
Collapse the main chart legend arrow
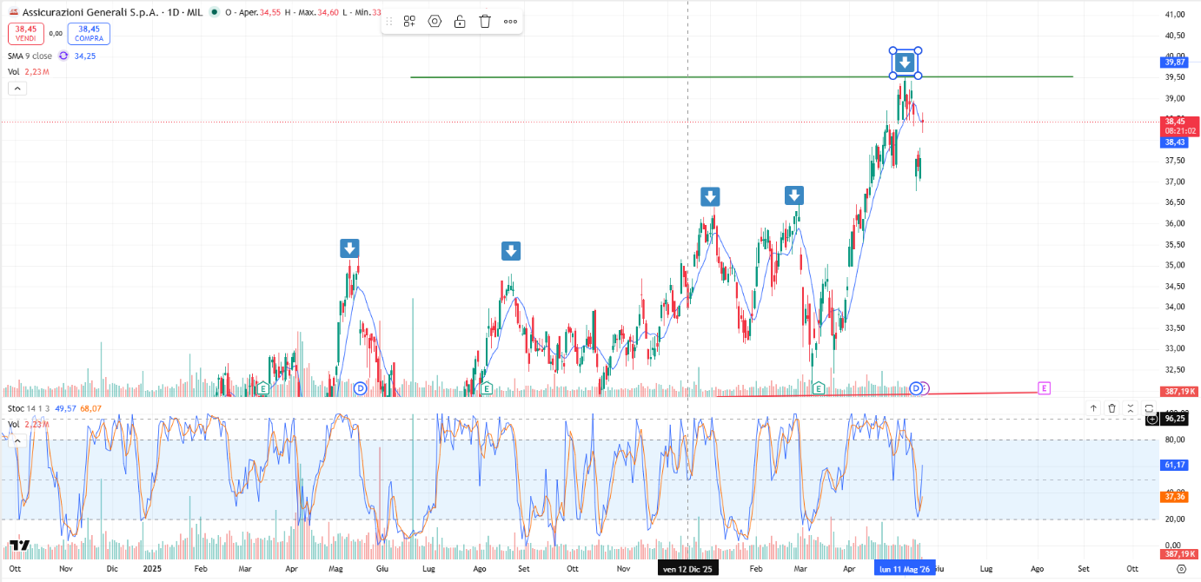pos(18,88)
